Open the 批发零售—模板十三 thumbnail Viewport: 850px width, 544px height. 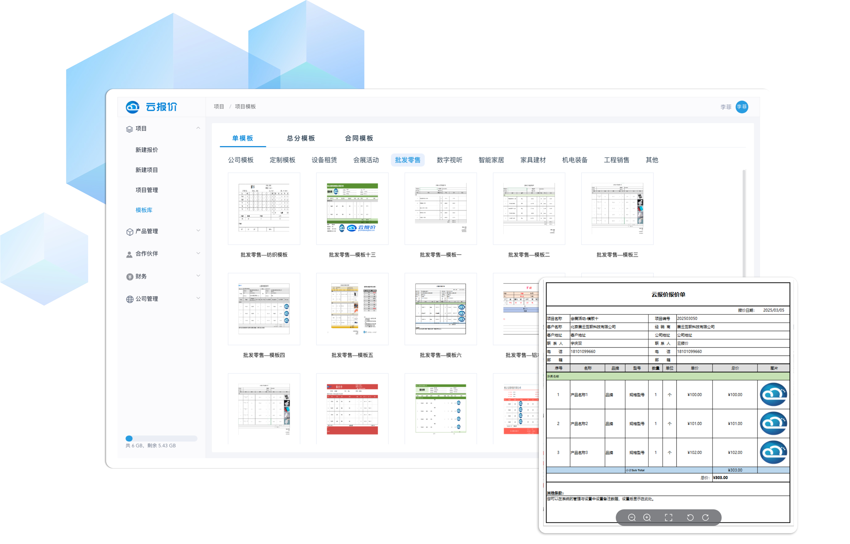(352, 209)
